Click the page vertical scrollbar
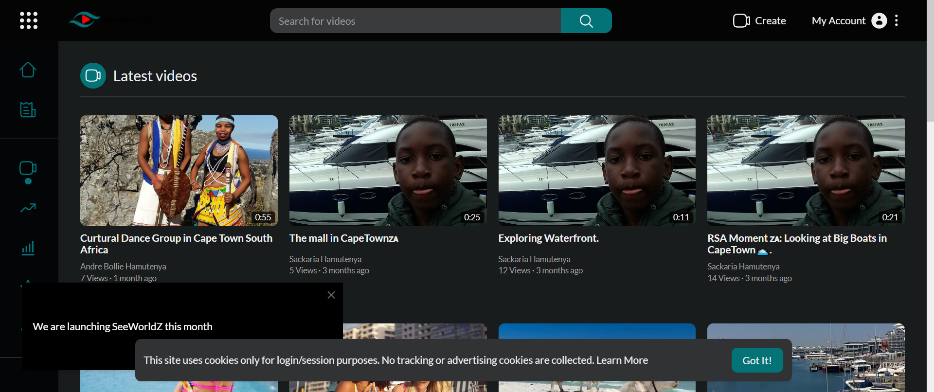This screenshot has width=934, height=392. [x=930, y=61]
